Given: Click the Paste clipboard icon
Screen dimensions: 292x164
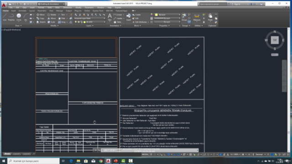Looking at the screenshot, I should point(210,17).
